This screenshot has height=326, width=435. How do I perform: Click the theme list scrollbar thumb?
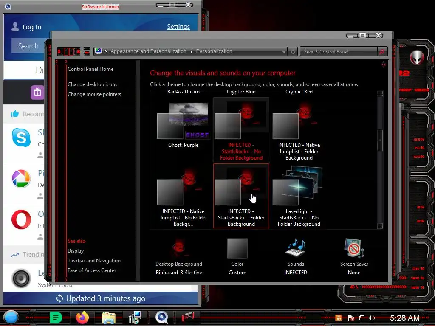pos(380,140)
